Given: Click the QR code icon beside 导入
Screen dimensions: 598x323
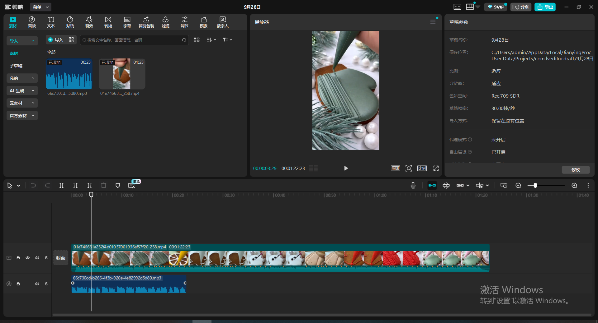Looking at the screenshot, I should tap(71, 40).
